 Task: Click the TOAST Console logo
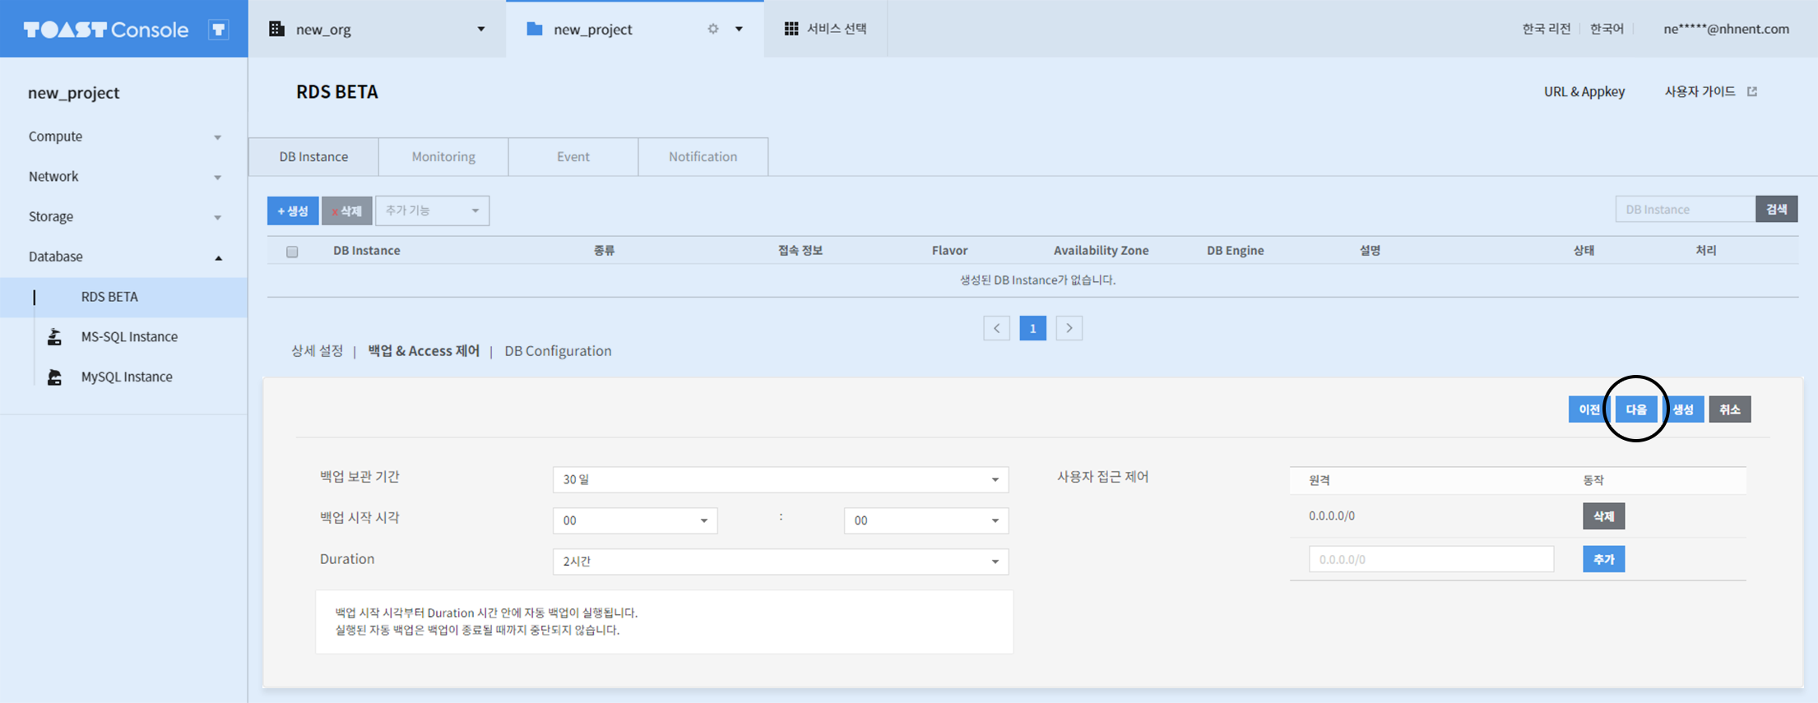(106, 30)
